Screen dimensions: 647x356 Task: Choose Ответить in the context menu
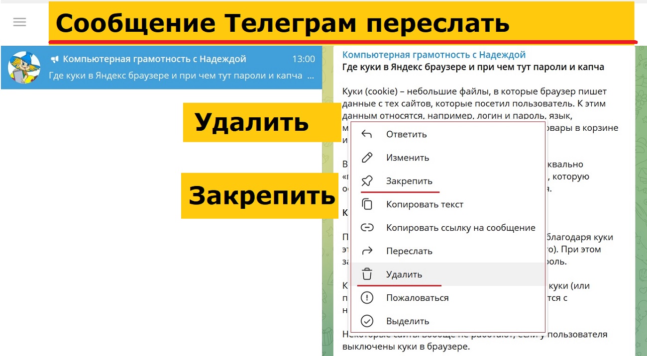(x=448, y=134)
